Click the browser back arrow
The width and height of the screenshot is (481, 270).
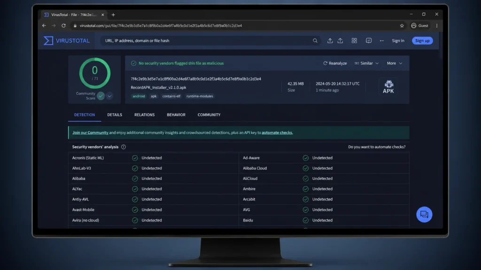click(x=44, y=26)
